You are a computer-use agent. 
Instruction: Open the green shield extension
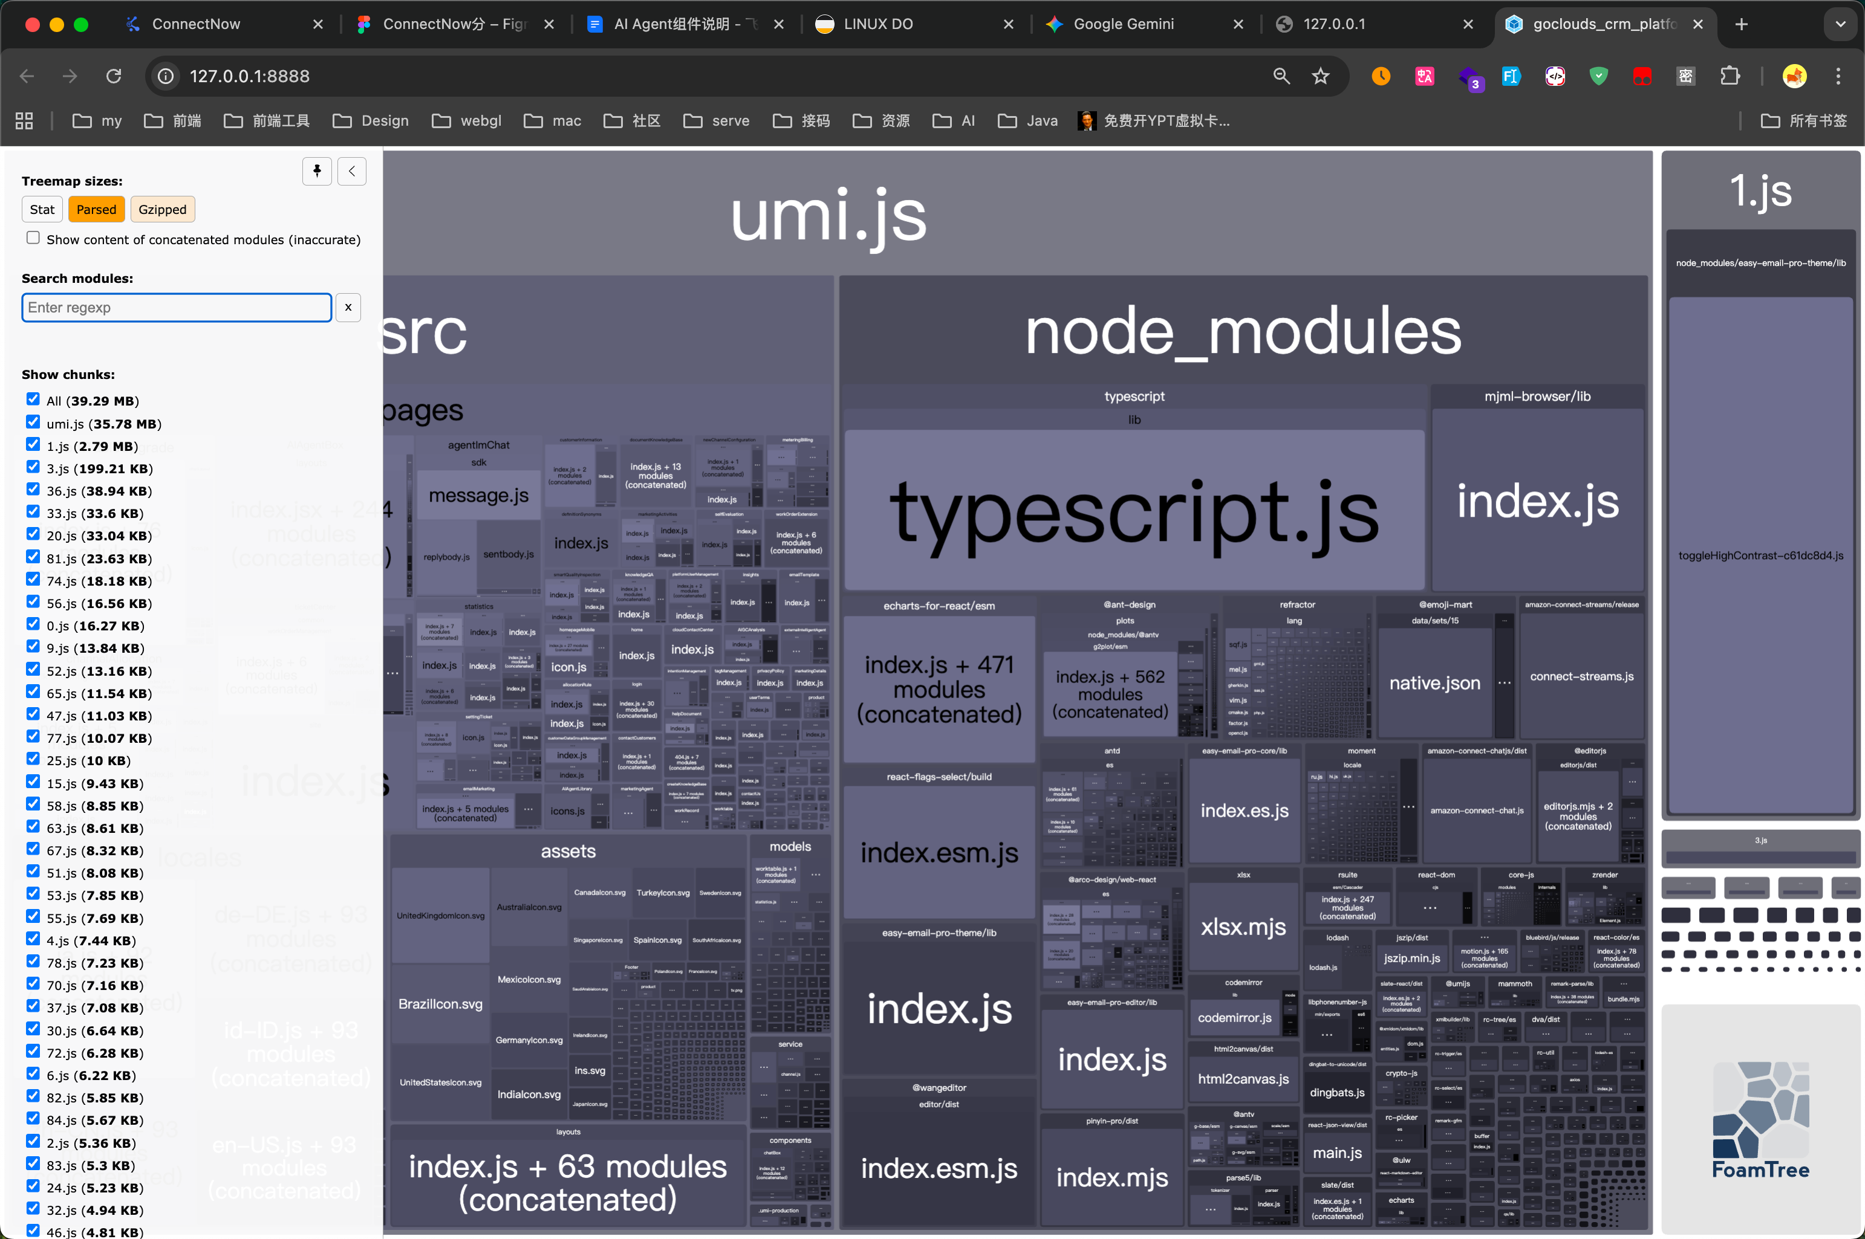pos(1598,76)
